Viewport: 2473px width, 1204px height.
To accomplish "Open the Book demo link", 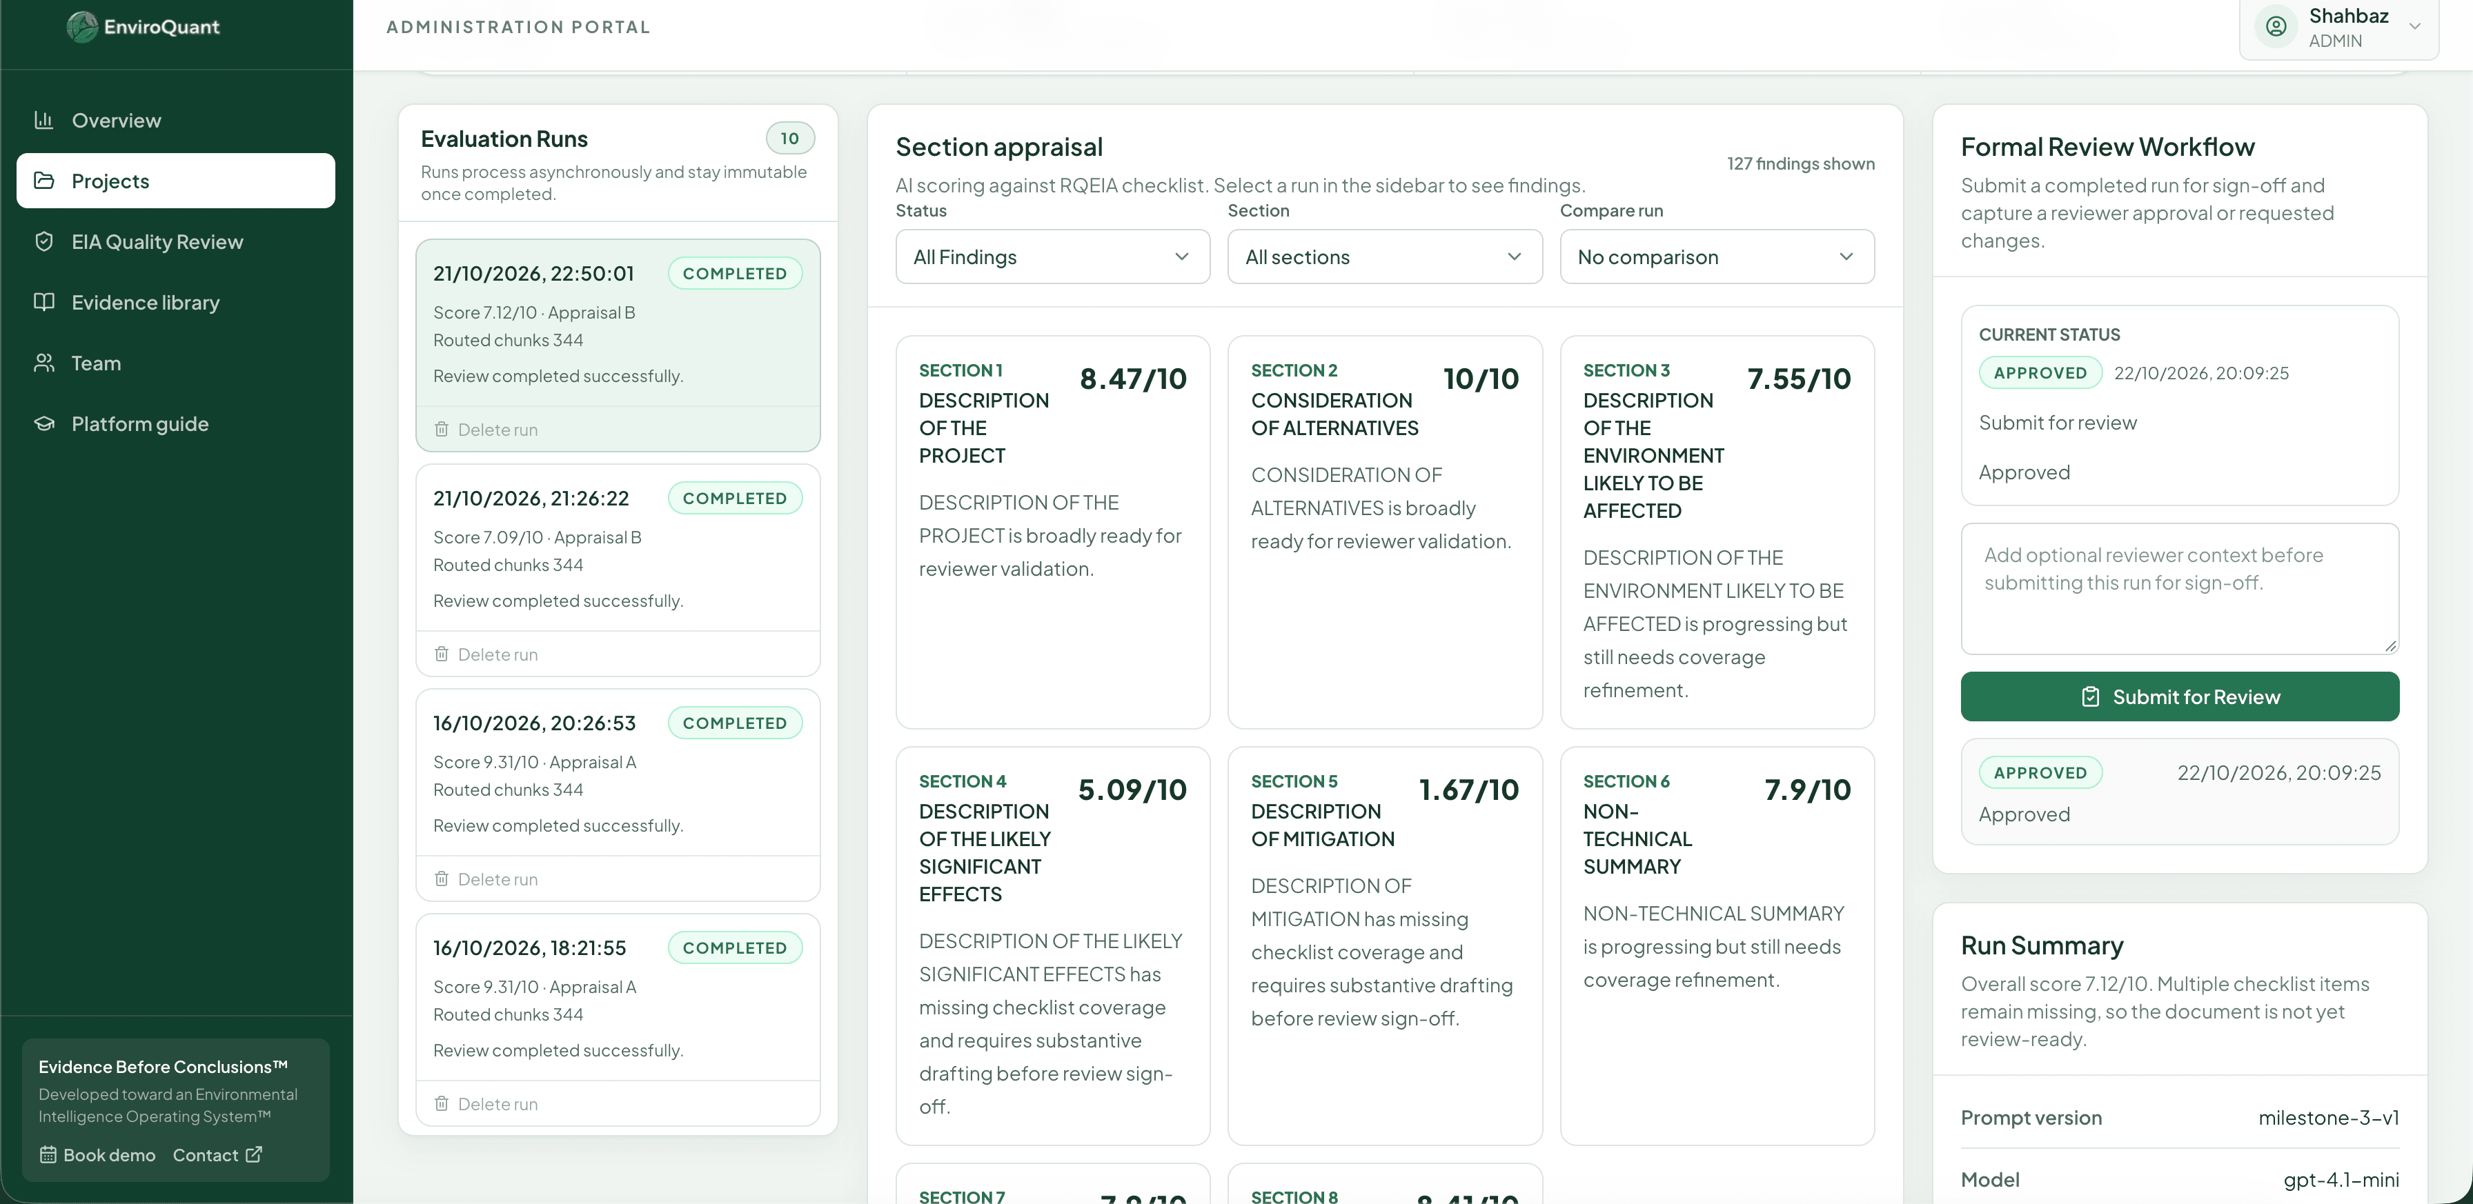I will pyautogui.click(x=97, y=1154).
